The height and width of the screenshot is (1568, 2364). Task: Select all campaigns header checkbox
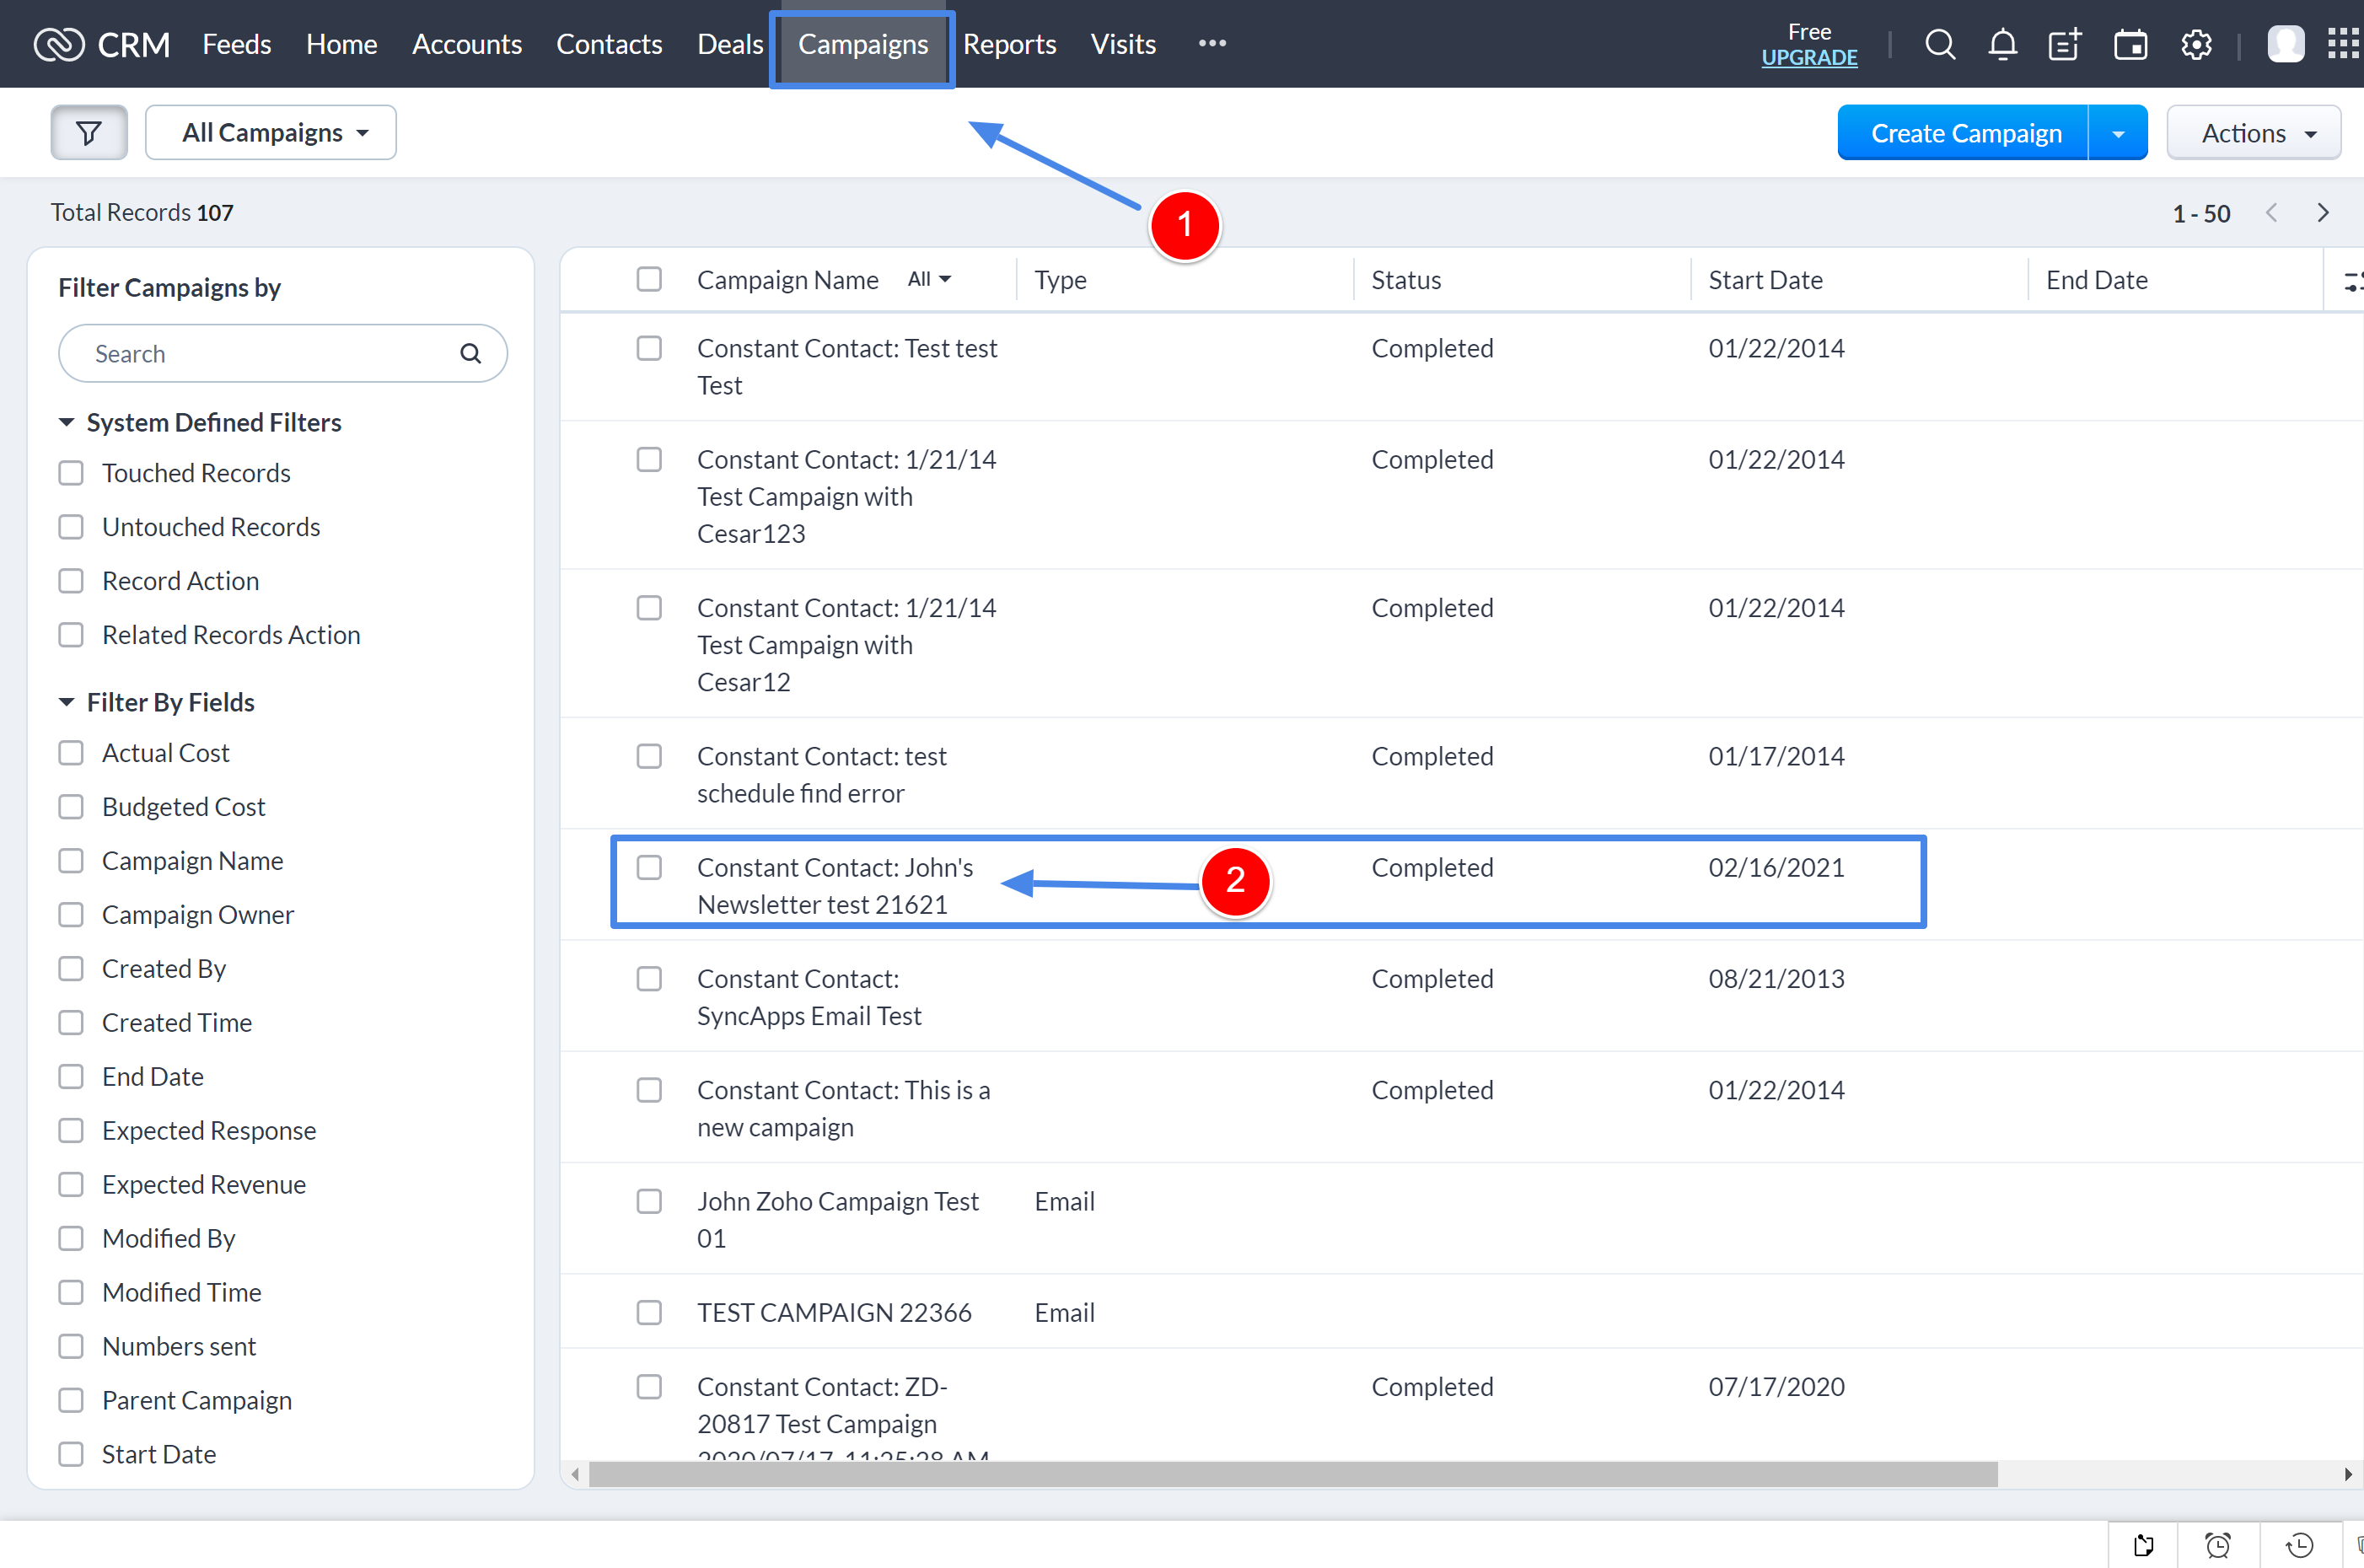click(x=649, y=279)
